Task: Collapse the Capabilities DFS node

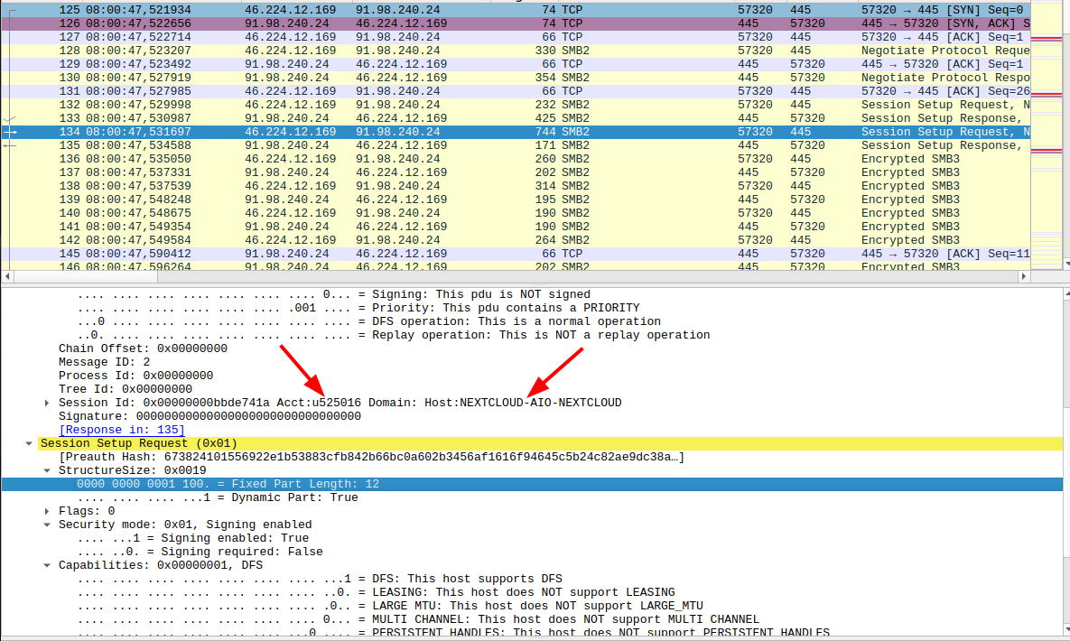Action: tap(48, 565)
